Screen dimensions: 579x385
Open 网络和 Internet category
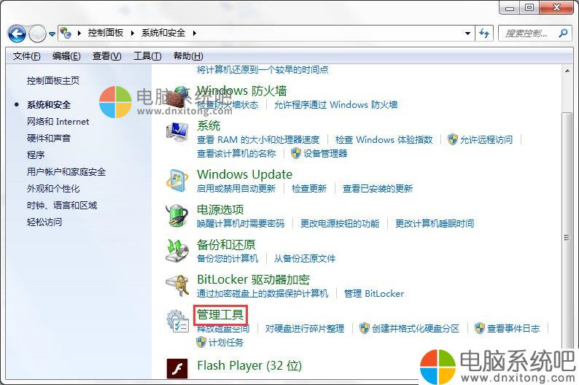58,122
